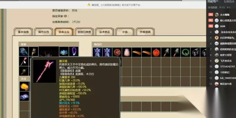Switch to the 属性抗性 tab
Image resolution: width=236 pixels, height=118 pixels.
click(44, 32)
